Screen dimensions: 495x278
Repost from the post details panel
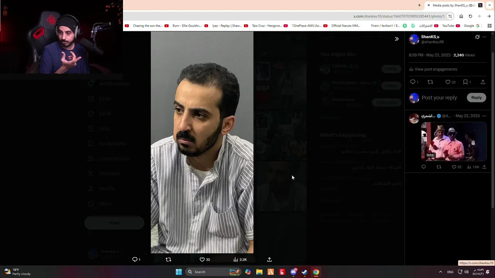[430, 82]
